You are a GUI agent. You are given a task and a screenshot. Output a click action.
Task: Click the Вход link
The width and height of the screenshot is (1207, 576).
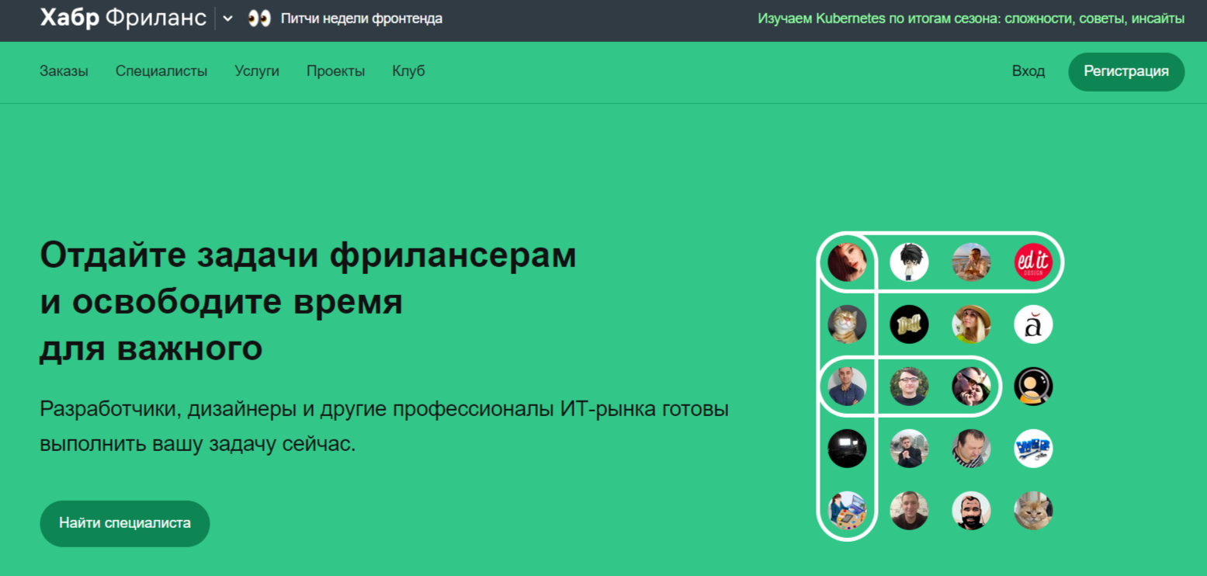pyautogui.click(x=1028, y=71)
